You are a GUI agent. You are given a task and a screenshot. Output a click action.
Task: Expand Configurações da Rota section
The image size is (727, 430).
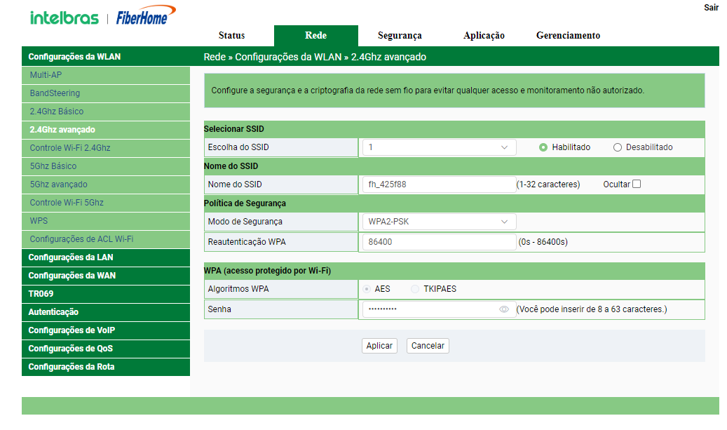point(106,367)
